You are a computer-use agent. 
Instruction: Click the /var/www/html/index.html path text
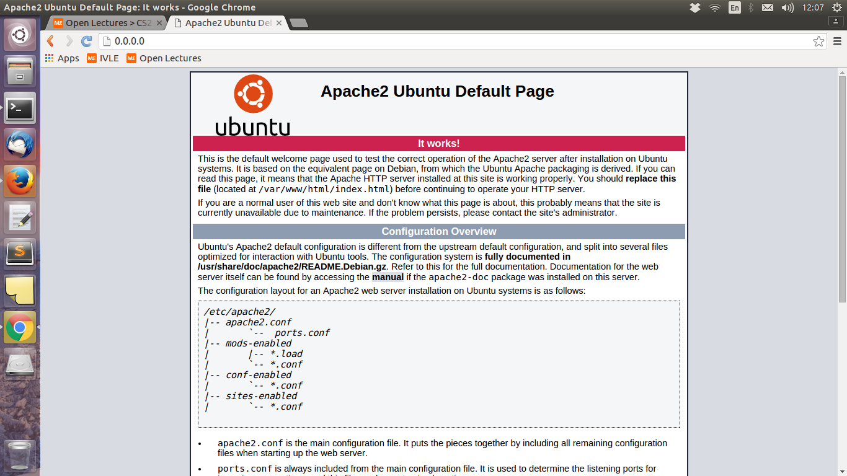(324, 189)
